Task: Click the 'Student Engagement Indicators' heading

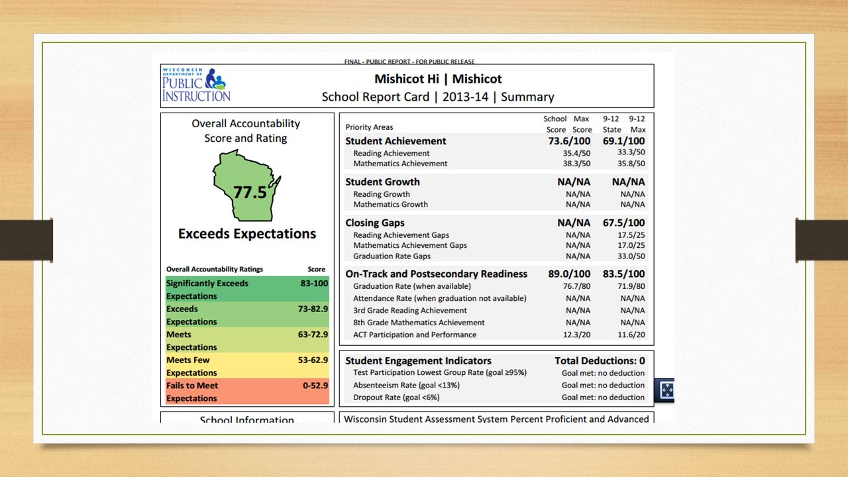Action: (419, 361)
